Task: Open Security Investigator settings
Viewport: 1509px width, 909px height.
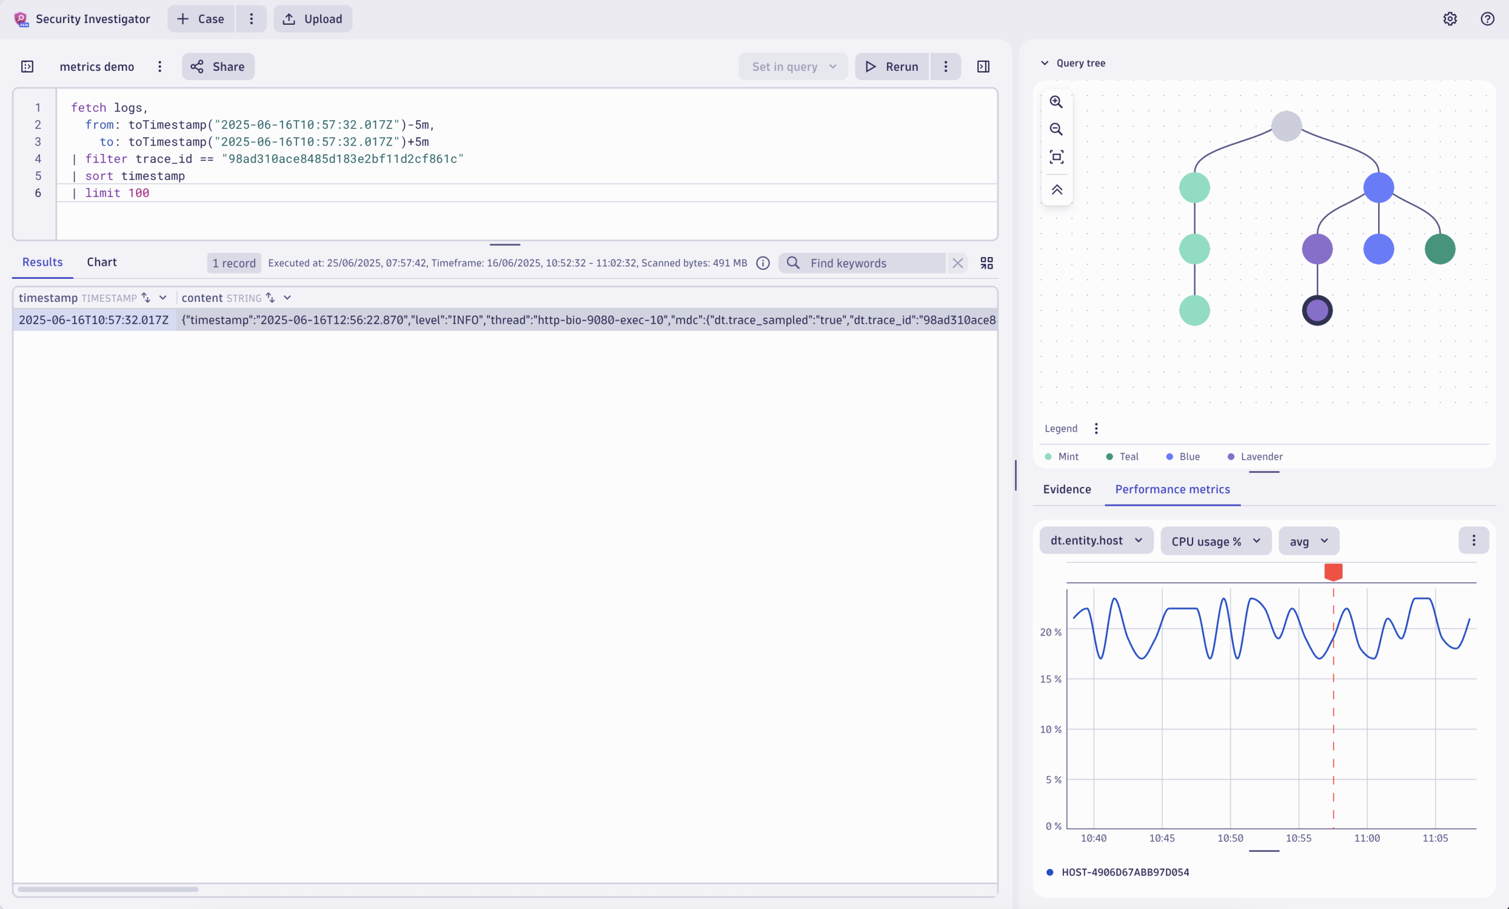Action: point(1449,18)
